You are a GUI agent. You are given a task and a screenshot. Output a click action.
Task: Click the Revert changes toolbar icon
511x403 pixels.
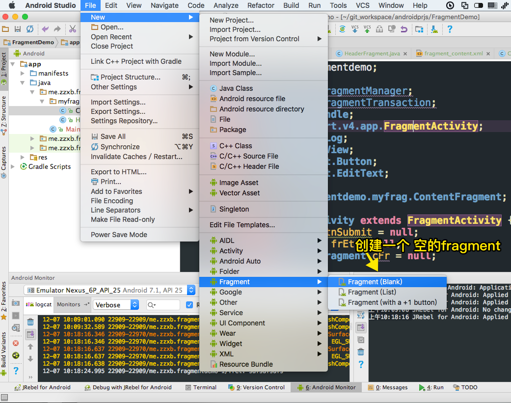click(x=404, y=29)
